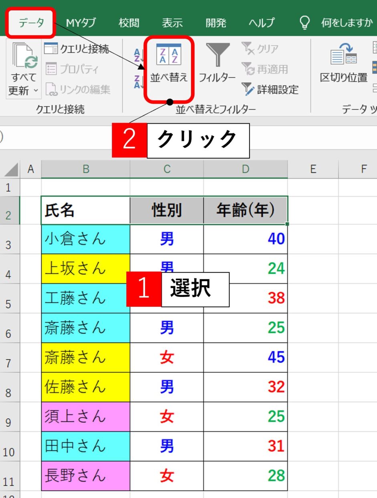This screenshot has width=377, height=498.
Task: Open the ヘルプ ribbon tab
Action: [262, 23]
